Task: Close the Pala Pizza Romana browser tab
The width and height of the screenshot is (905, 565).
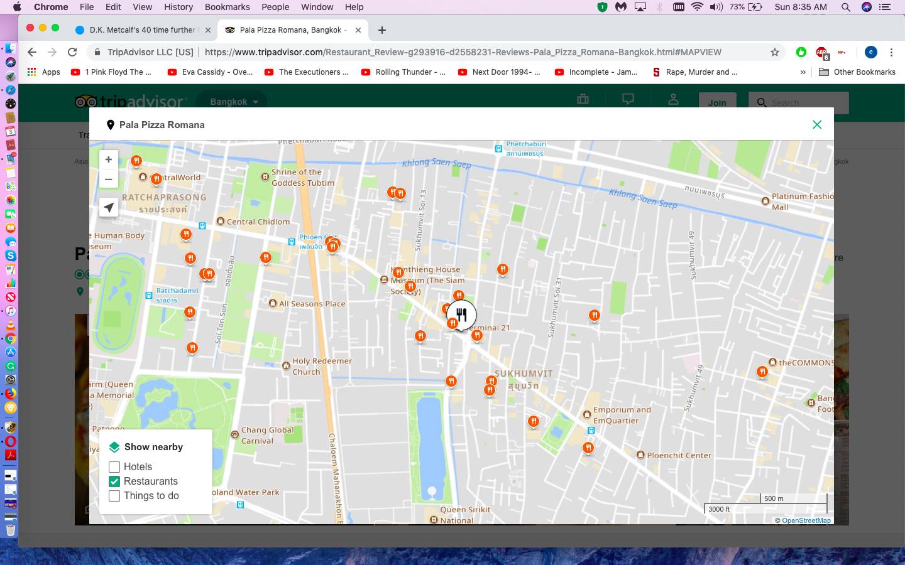Action: click(358, 30)
